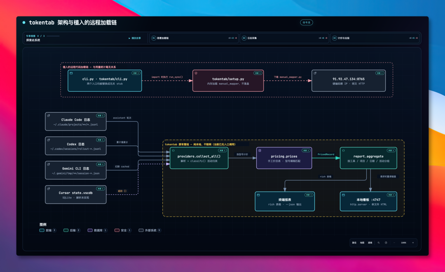Image resolution: width=445 pixels, height=272 pixels.
Task: Click the '下载 manual_mapper.py' edge label
Action: coord(288,77)
